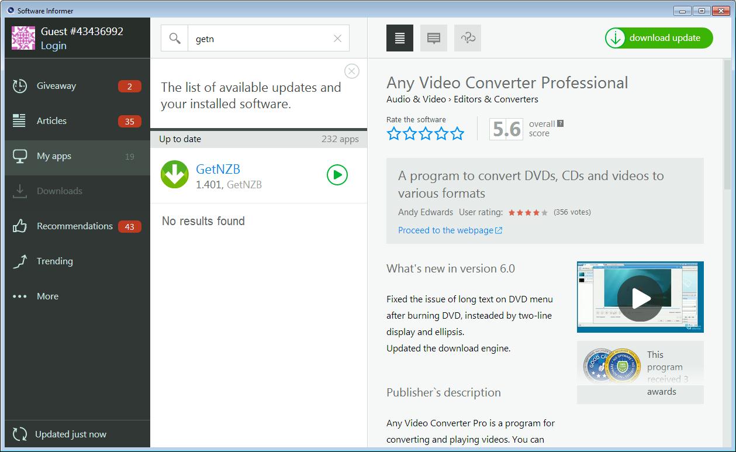
Task: Expand the More menu in sidebar
Action: point(47,296)
